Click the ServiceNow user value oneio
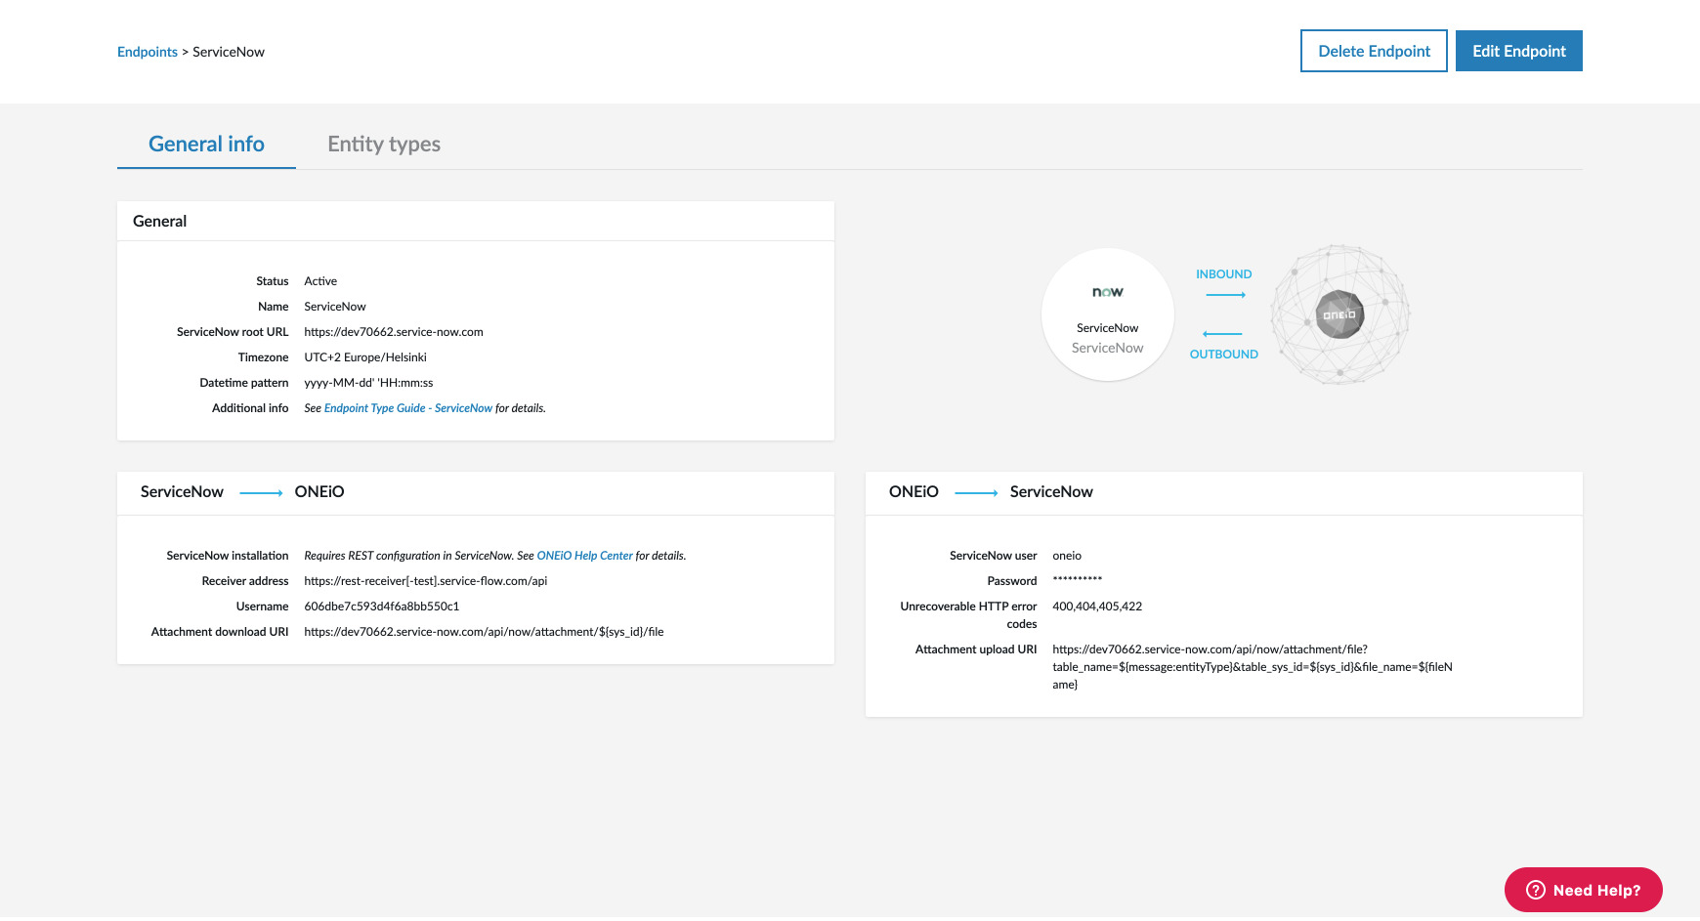The width and height of the screenshot is (1700, 921). [1067, 556]
